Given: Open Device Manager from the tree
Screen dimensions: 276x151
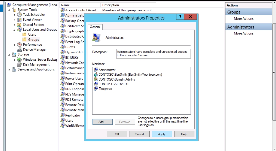Looking at the screenshot, I should pyautogui.click(x=34, y=50).
